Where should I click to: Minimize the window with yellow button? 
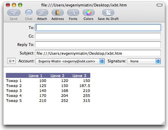(14, 5)
